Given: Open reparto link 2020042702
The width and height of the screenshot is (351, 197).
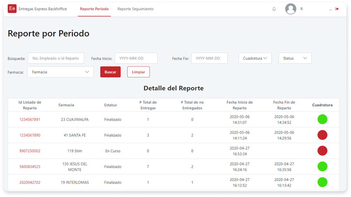Looking at the screenshot, I should [30, 182].
